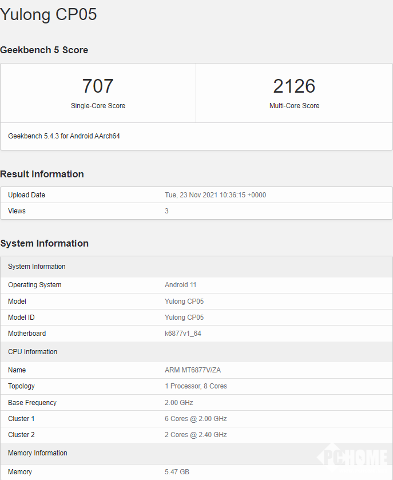This screenshot has height=480, width=393.
Task: Select motherboard value k6877v1_64
Action: pyautogui.click(x=182, y=334)
